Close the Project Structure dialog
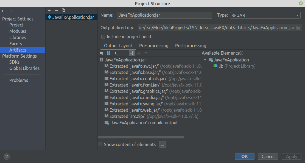Screen dimensions: 305x163 301,3
